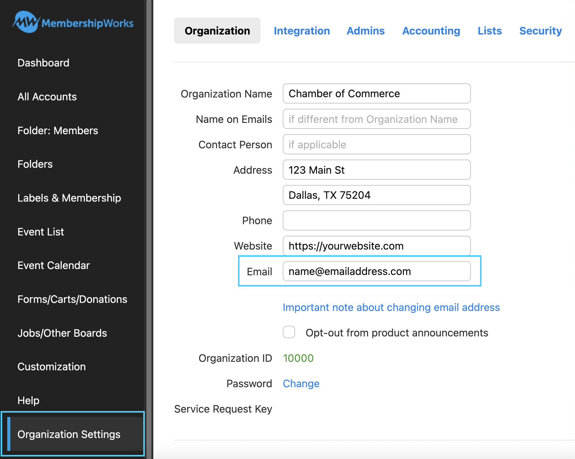Open the Security tab
Viewport: 575px width, 459px height.
tap(540, 31)
